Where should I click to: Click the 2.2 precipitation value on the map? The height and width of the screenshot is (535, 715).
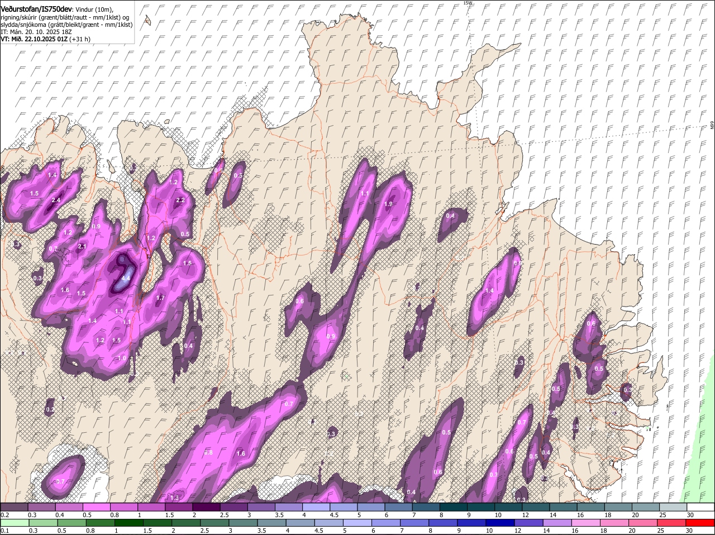click(180, 200)
